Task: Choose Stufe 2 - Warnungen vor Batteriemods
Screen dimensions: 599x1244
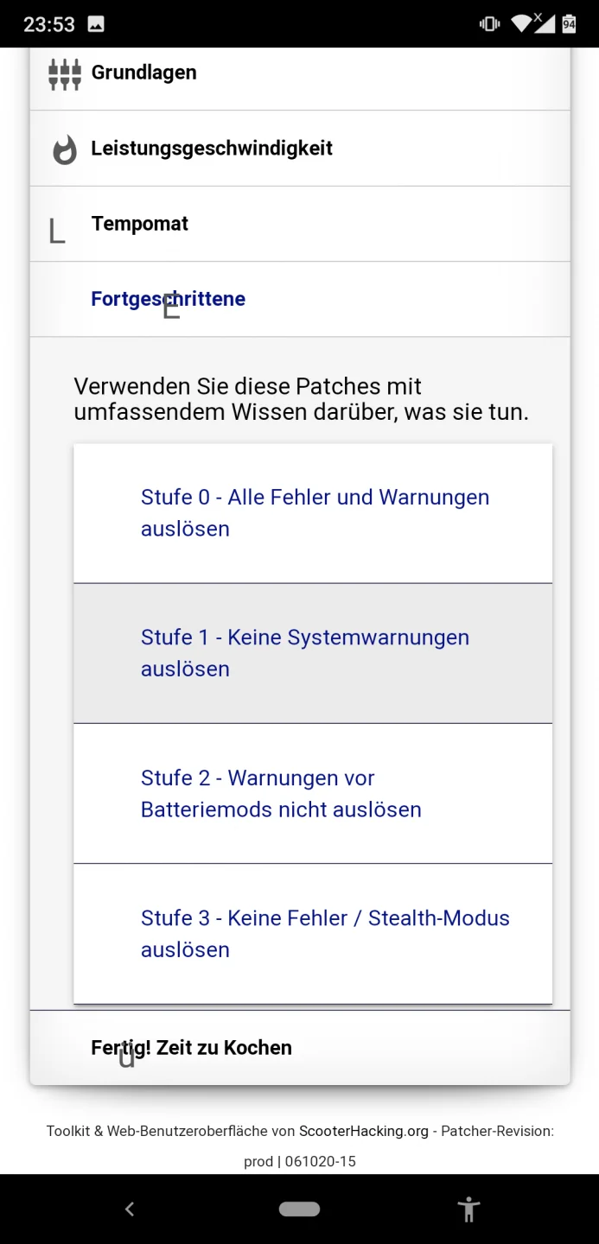Action: 313,793
